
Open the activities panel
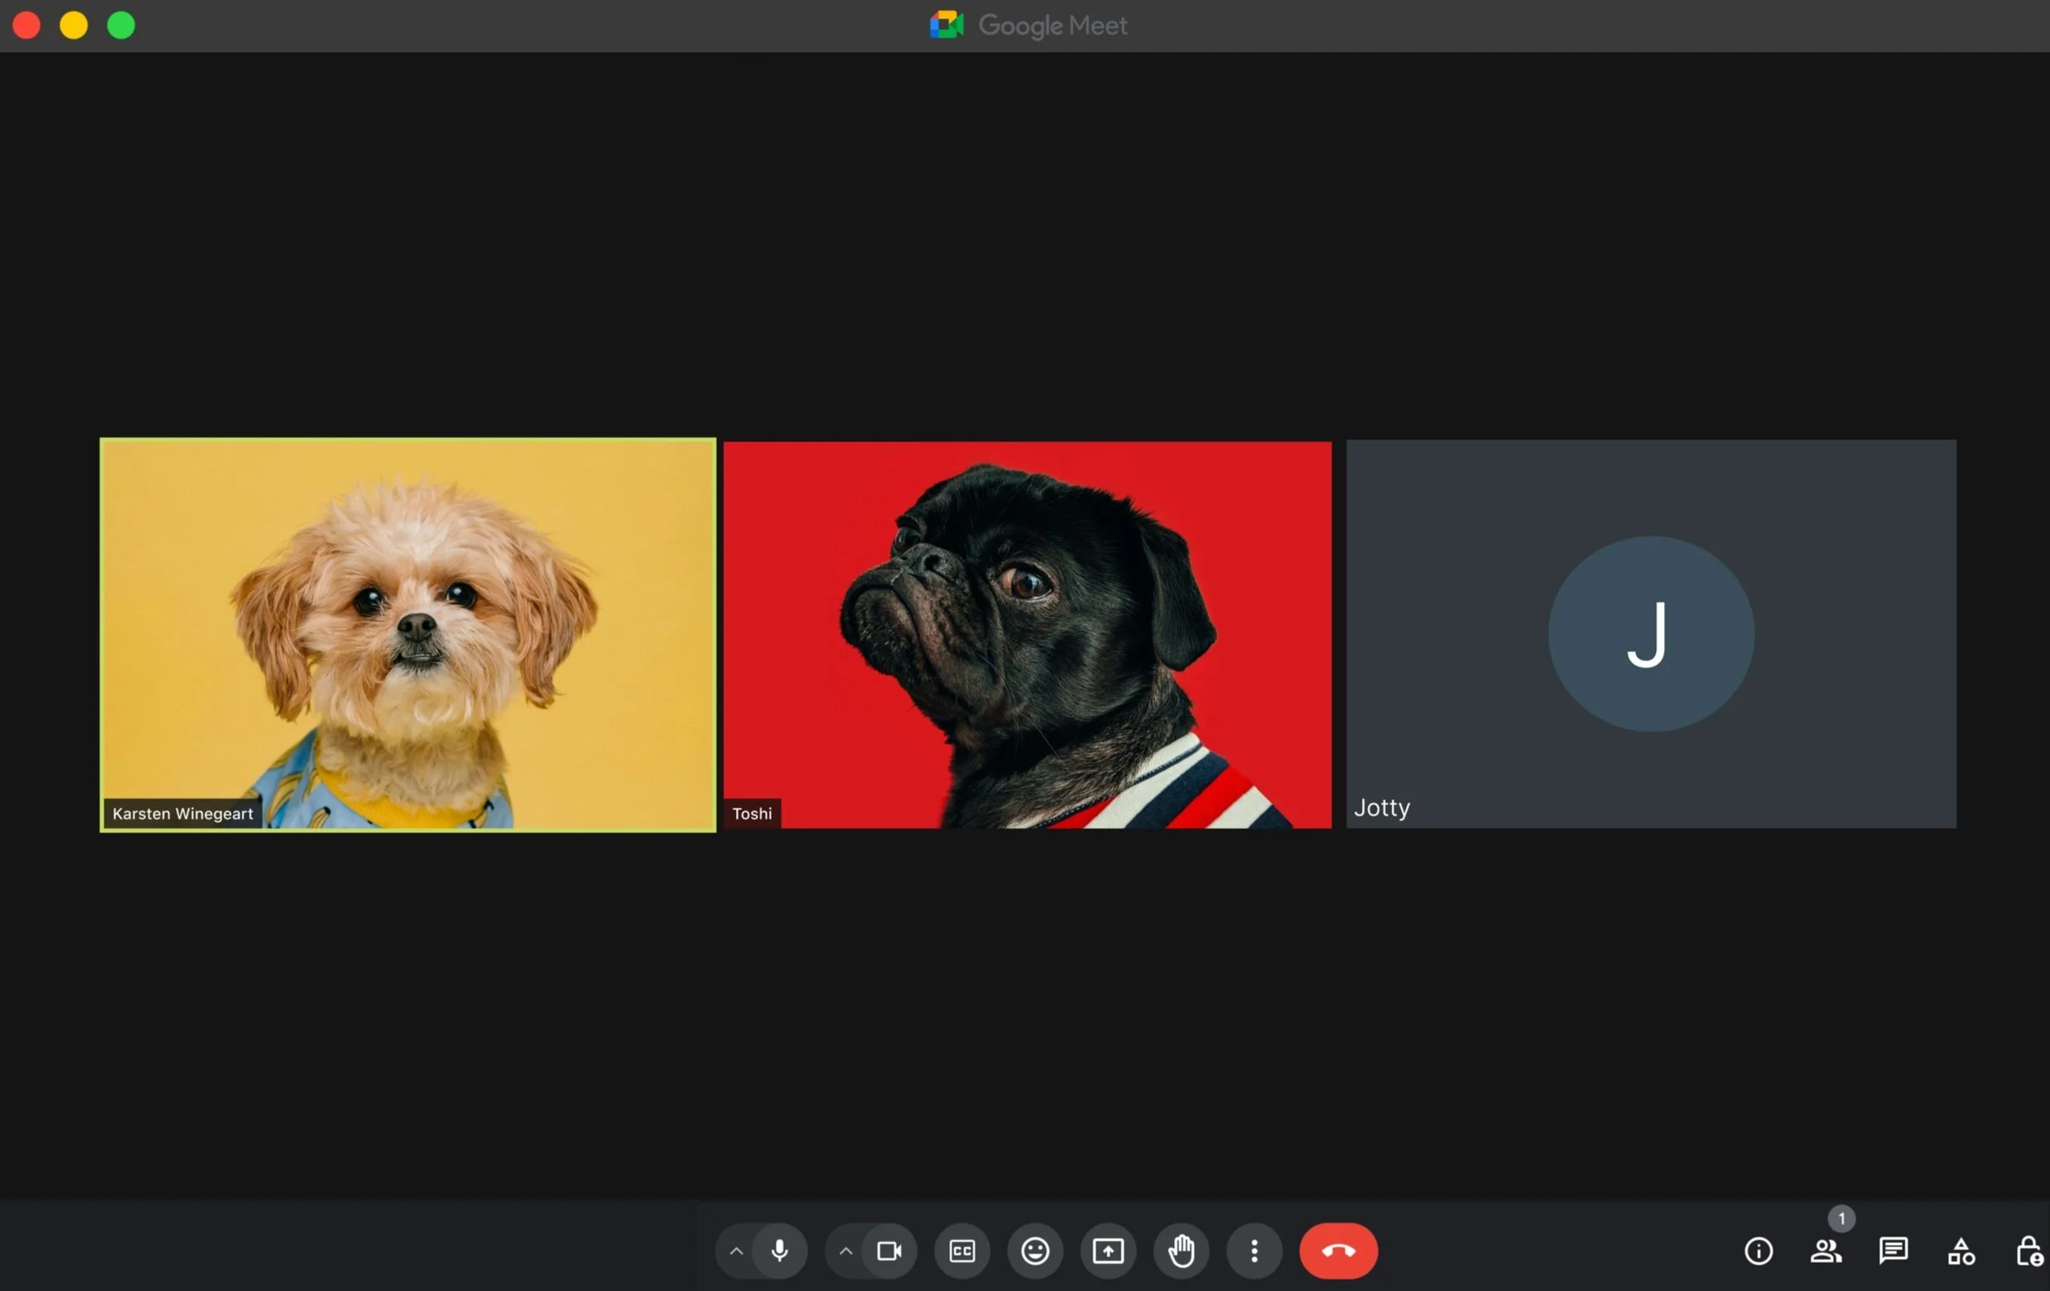pos(1961,1250)
